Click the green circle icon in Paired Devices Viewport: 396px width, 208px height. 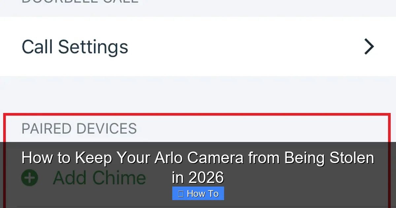[x=30, y=177]
